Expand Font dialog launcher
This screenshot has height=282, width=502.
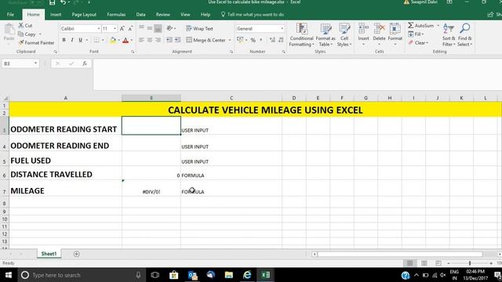coord(133,52)
